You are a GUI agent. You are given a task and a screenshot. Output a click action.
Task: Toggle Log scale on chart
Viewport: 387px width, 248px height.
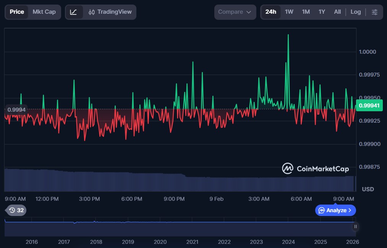355,12
